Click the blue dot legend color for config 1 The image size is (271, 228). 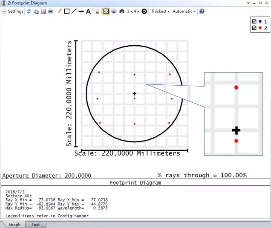point(260,21)
